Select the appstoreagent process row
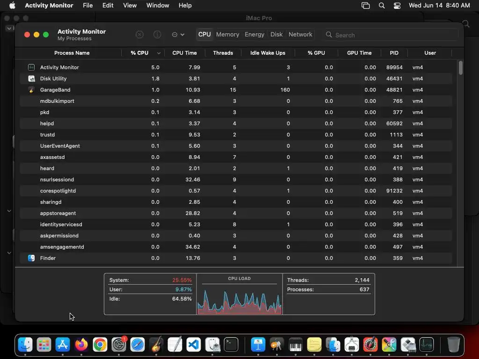 [x=236, y=213]
